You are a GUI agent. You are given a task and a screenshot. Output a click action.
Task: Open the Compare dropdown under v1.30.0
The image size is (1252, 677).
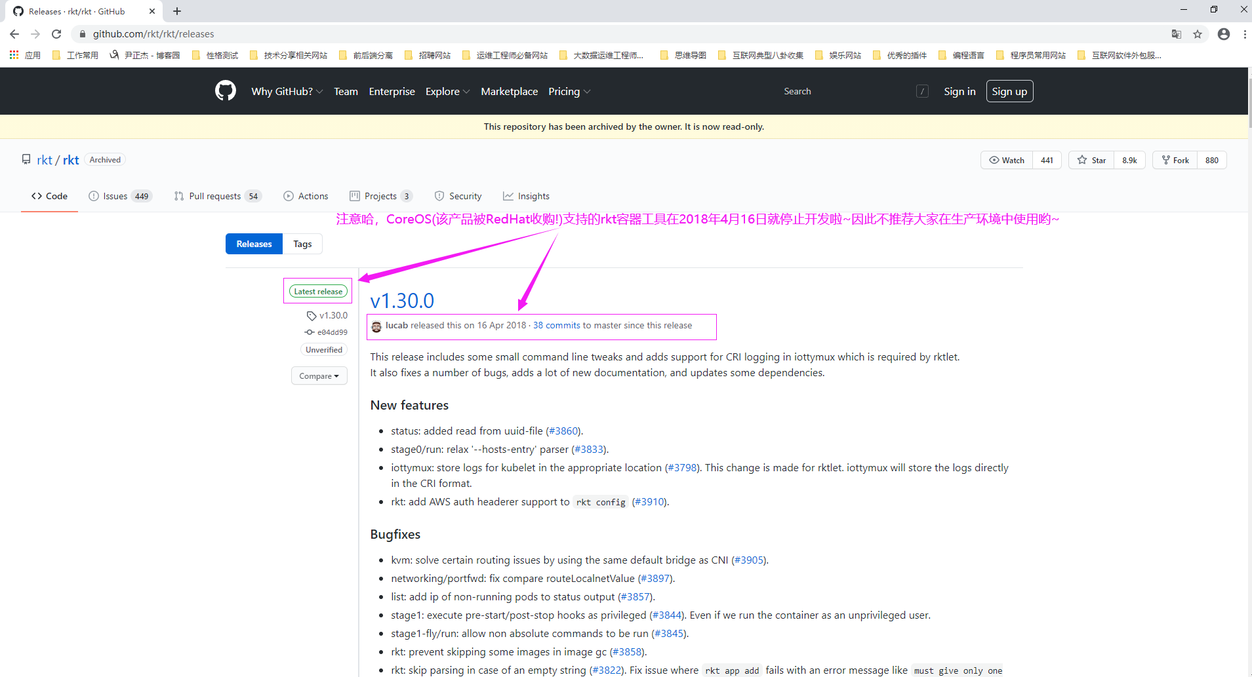[319, 376]
